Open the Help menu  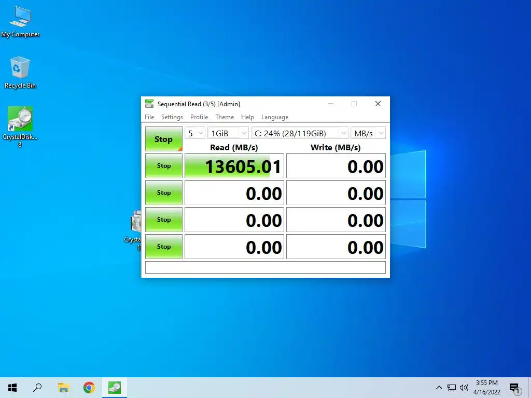pos(247,117)
